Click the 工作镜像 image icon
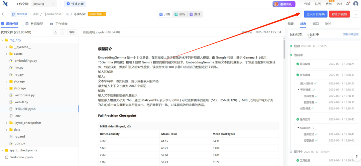Image resolution: width=361 pixels, height=166 pixels. (51, 24)
